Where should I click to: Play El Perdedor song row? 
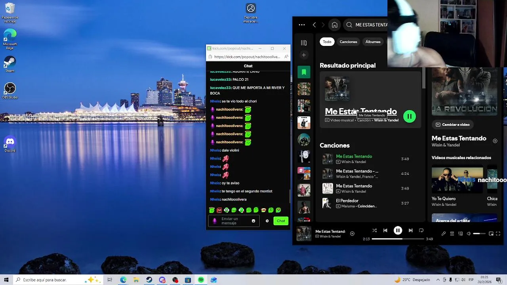(370, 203)
